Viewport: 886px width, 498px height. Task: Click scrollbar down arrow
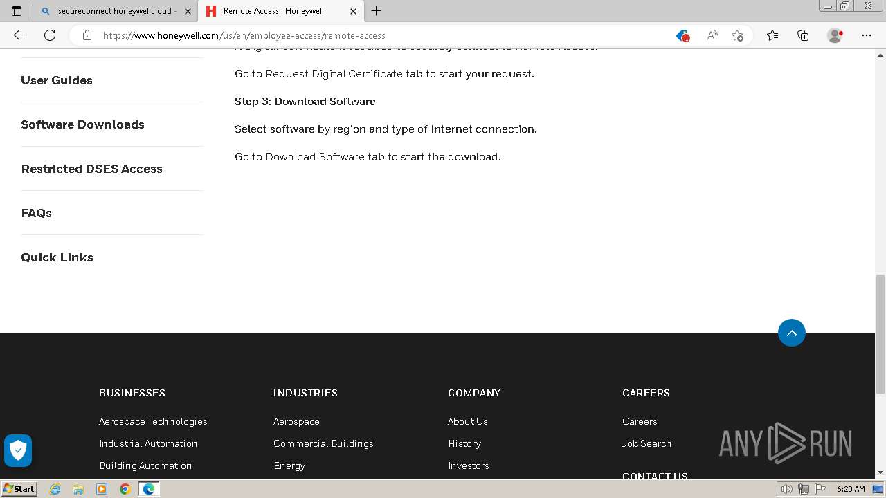880,473
